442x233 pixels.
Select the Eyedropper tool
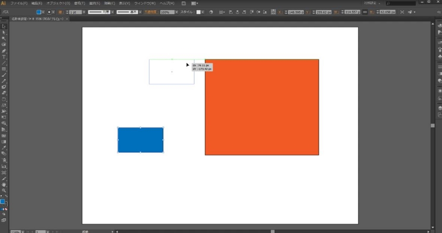[x=4, y=148]
